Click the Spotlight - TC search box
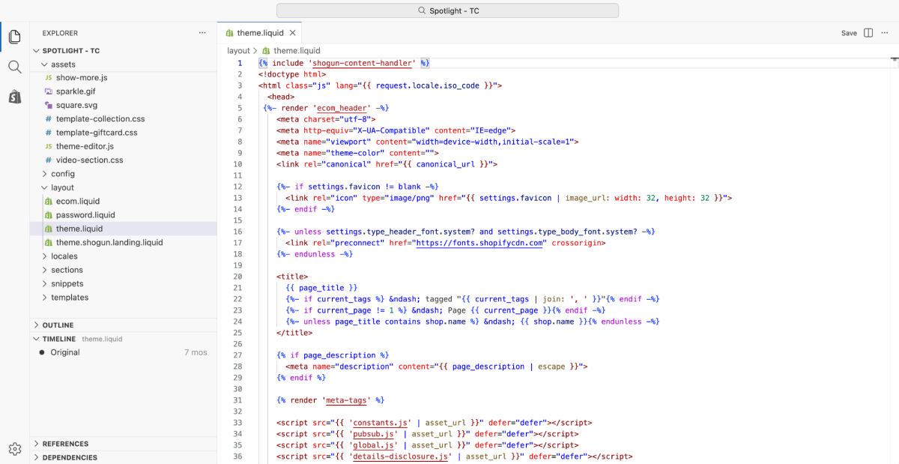This screenshot has width=899, height=464. click(x=447, y=10)
